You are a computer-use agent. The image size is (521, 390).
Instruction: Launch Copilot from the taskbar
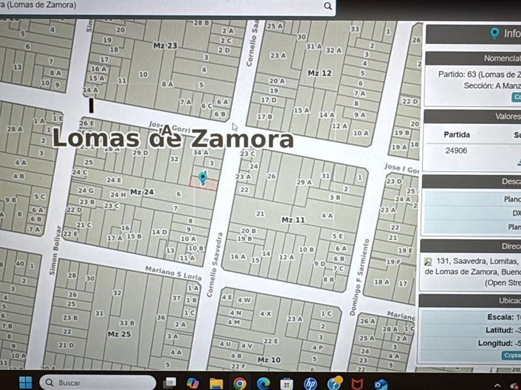click(x=193, y=383)
